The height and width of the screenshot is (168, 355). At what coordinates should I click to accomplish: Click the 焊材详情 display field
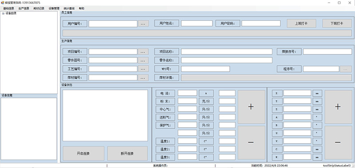(x=266, y=78)
